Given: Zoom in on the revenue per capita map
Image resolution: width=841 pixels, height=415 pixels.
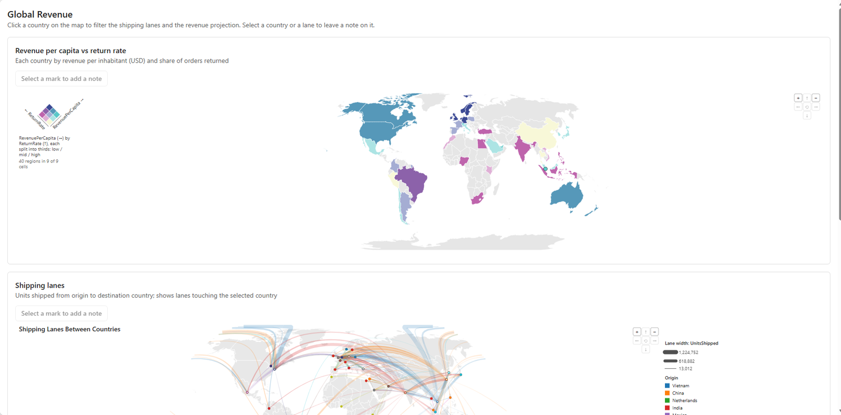Looking at the screenshot, I should (798, 98).
